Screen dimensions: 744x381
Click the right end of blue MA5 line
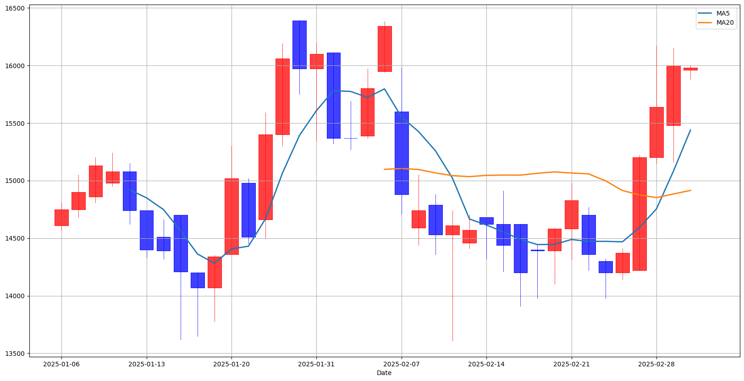pyautogui.click(x=690, y=130)
